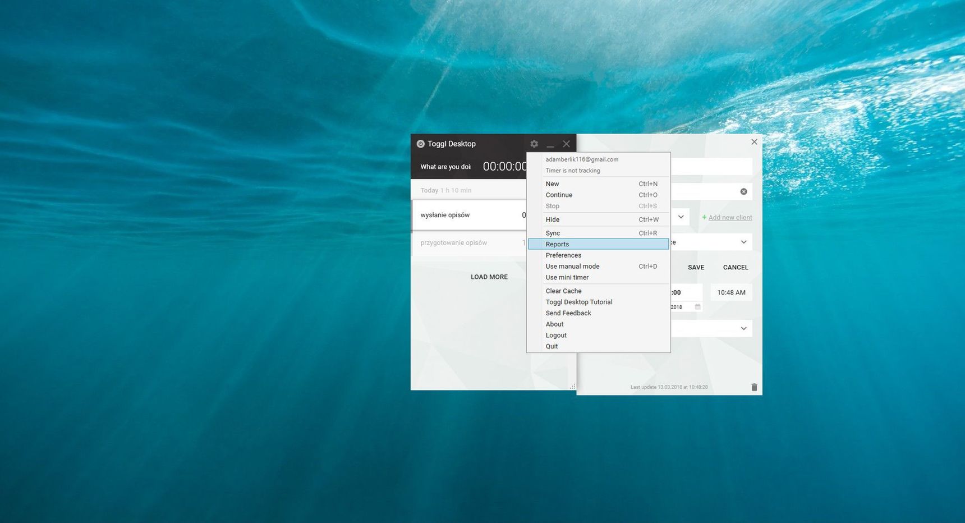
Task: Select the wysłanie opisów time entry
Action: [x=469, y=215]
